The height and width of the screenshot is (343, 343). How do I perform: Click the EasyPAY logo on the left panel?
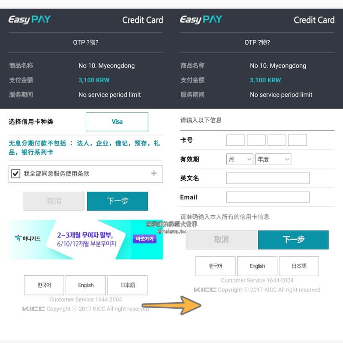pos(29,19)
